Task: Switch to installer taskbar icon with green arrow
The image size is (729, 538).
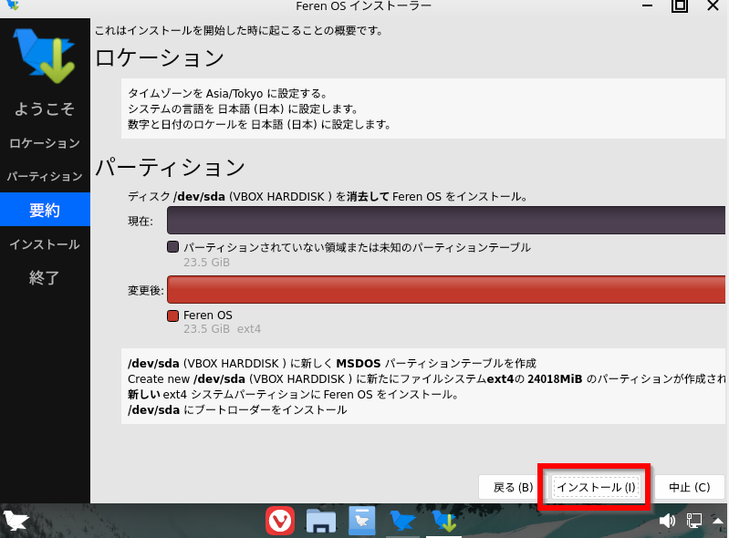Action: pos(444,521)
